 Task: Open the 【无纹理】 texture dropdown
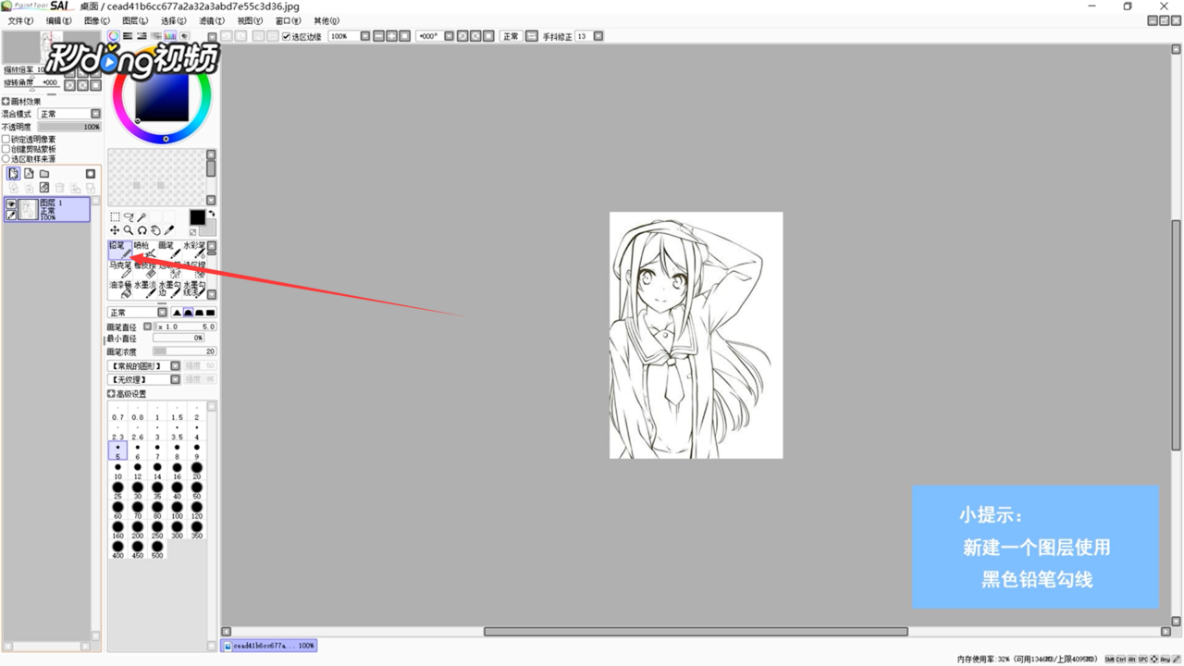pyautogui.click(x=175, y=379)
